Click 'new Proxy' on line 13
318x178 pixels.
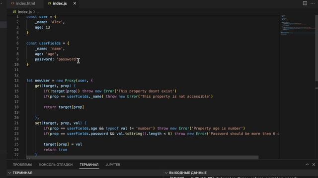point(66,81)
